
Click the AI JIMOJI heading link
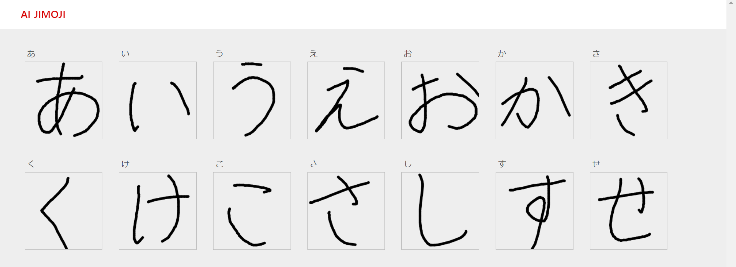coord(44,15)
